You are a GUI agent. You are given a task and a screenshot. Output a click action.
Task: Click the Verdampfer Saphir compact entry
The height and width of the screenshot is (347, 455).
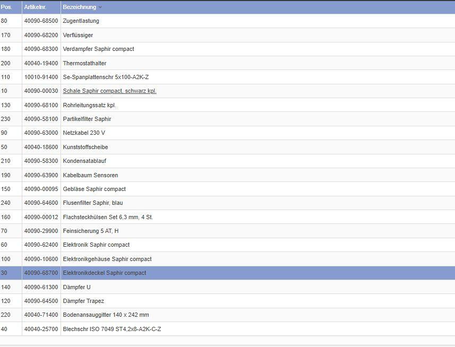(x=98, y=49)
